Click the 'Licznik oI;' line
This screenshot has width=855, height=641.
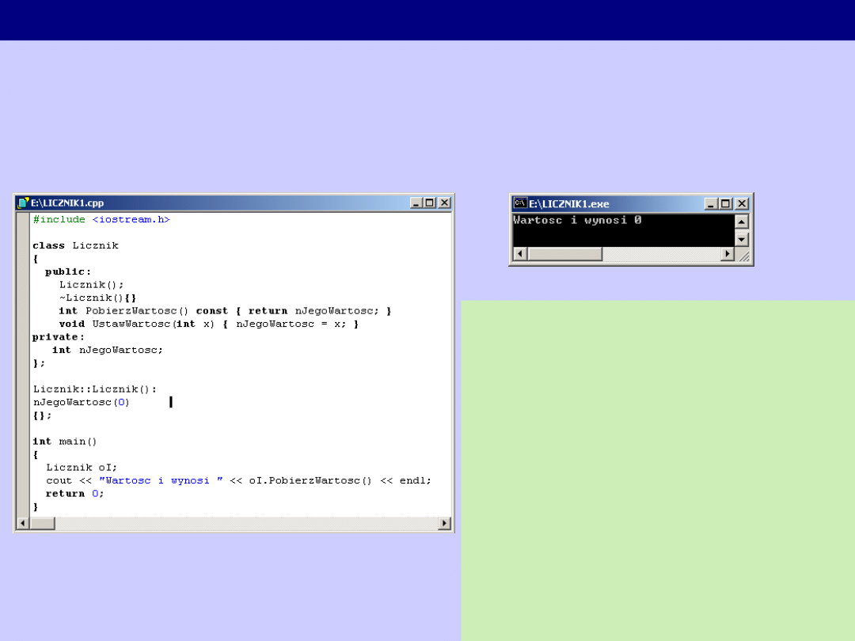click(82, 468)
